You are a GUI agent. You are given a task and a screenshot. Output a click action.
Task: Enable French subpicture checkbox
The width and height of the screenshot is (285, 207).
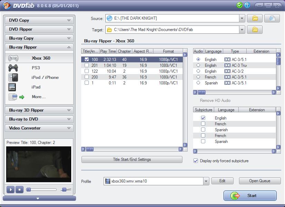pyautogui.click(x=203, y=124)
